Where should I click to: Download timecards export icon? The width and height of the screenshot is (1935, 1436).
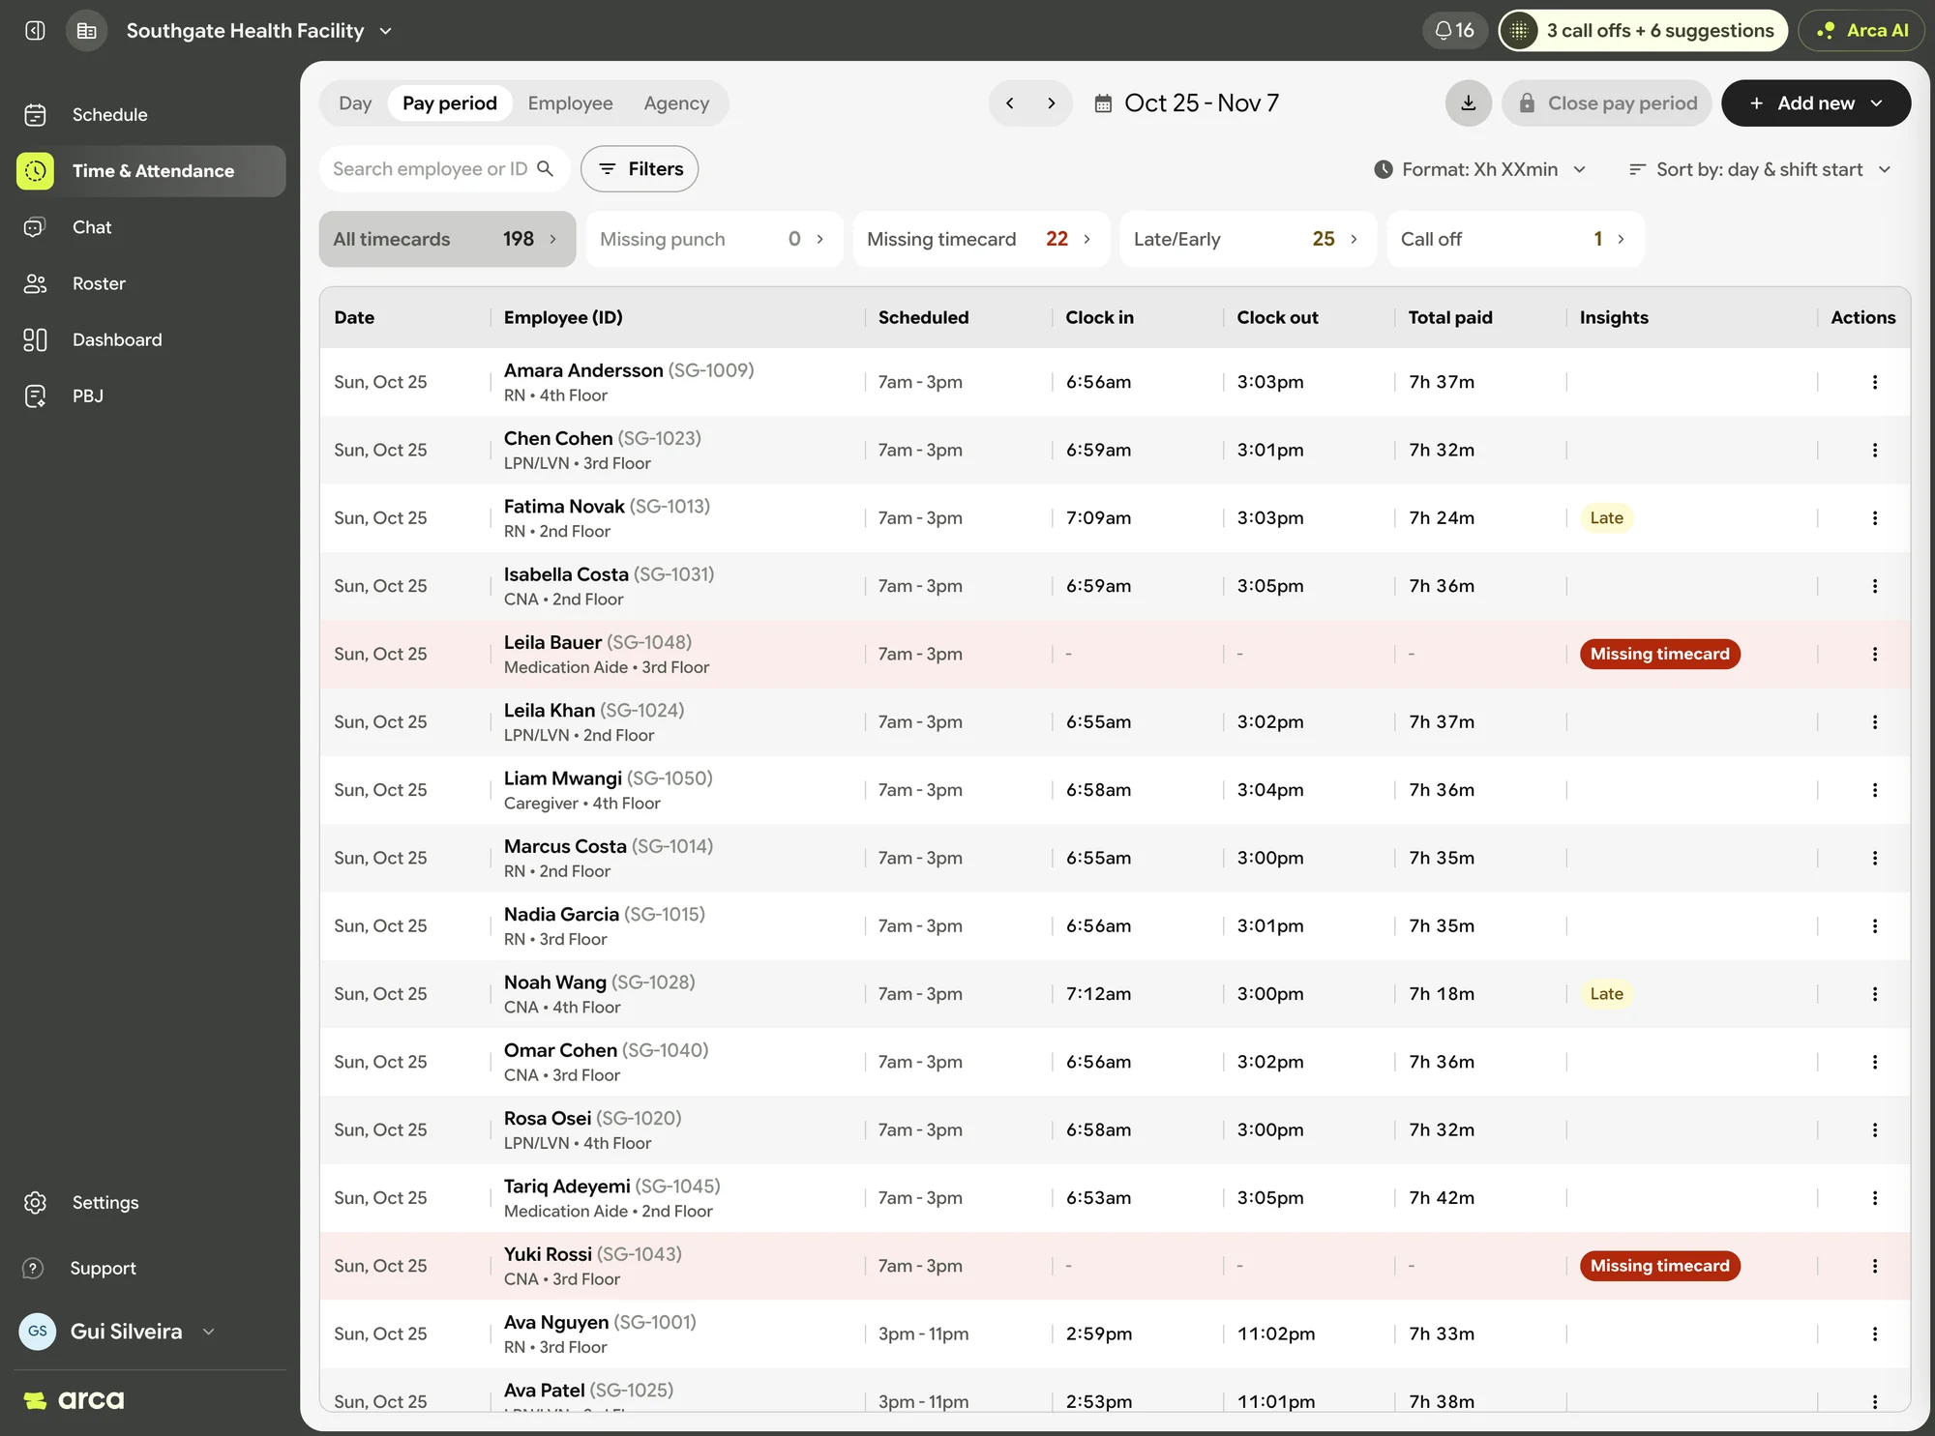pyautogui.click(x=1468, y=103)
